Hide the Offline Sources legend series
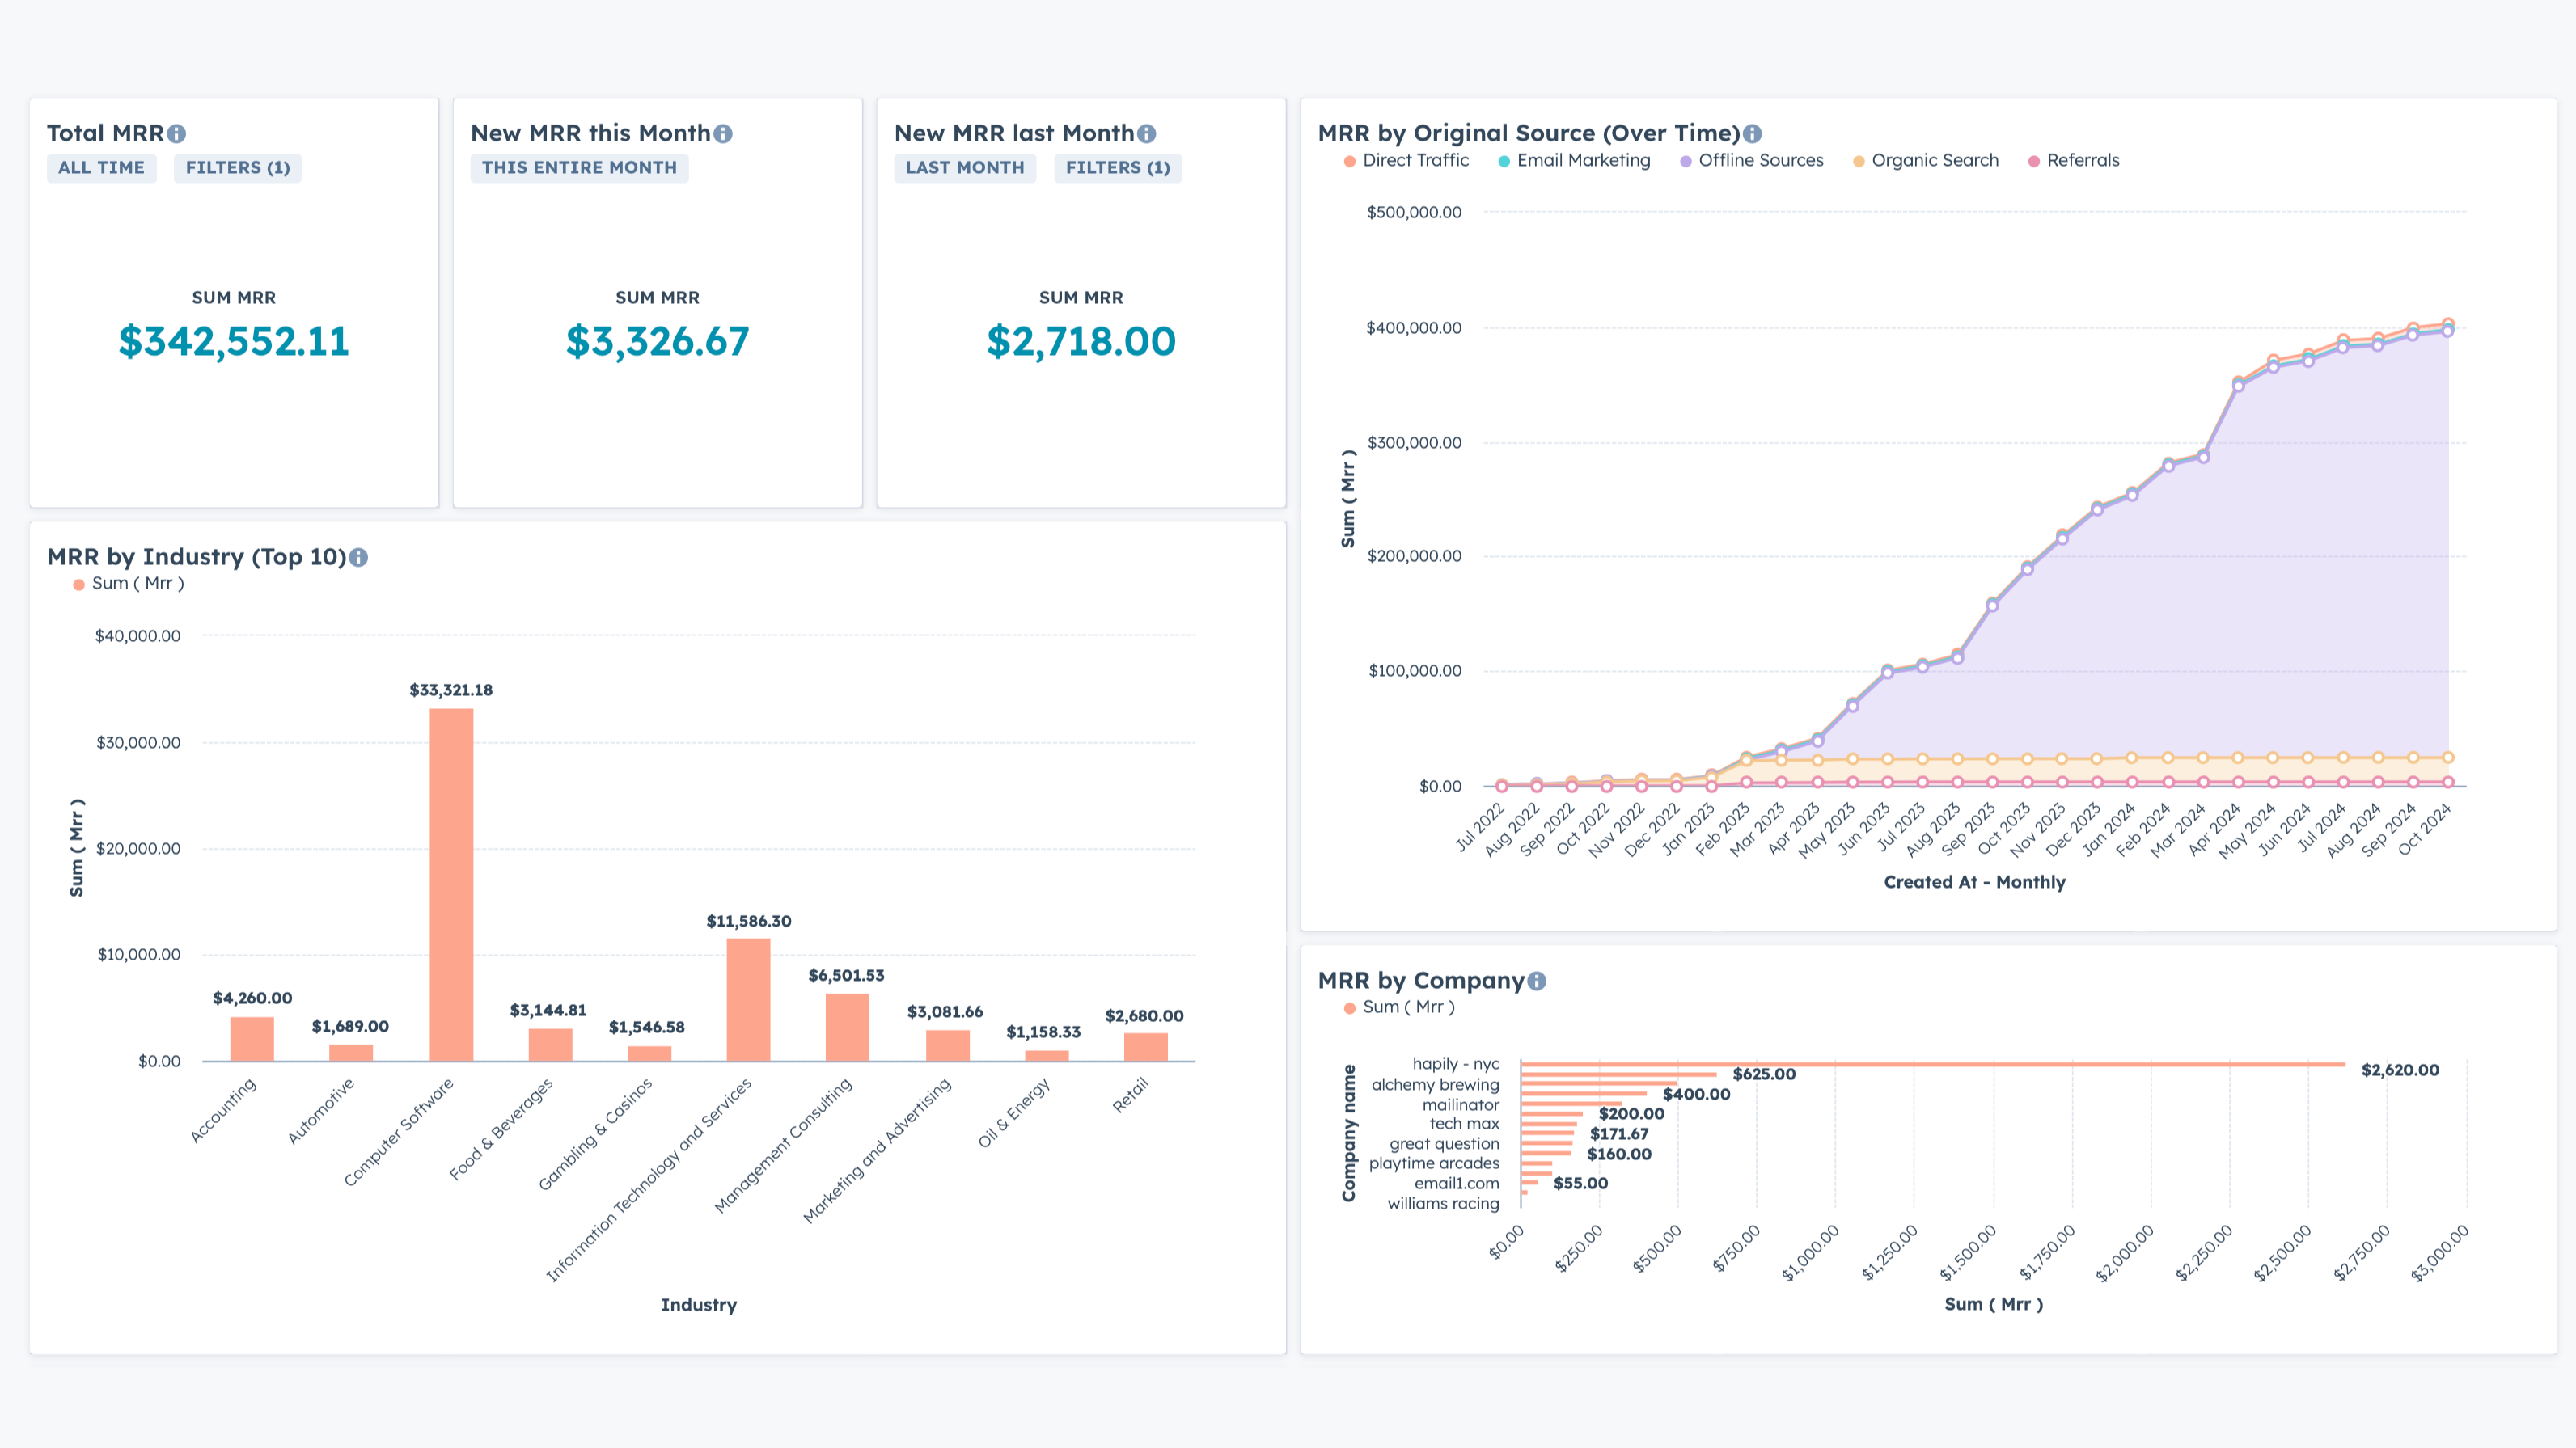Screen dimensions: 2576x1448 [x=1759, y=161]
